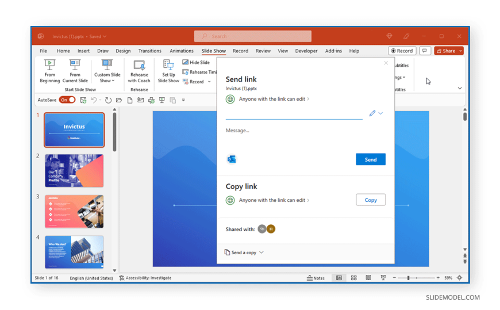Select slide 1 Invictus thumbnail

pyautogui.click(x=74, y=130)
